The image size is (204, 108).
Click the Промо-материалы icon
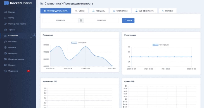coord(5,59)
